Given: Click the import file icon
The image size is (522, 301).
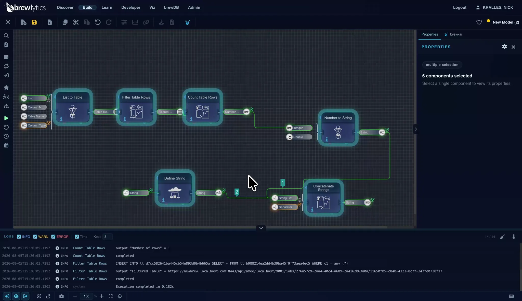Looking at the screenshot, I should 49,22.
